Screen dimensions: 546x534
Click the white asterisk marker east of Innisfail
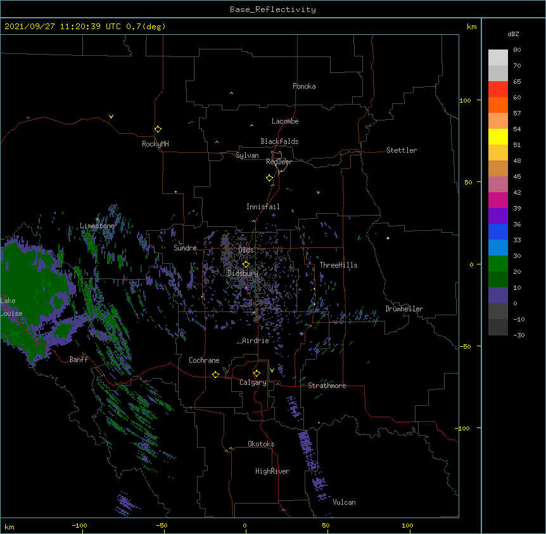tap(318, 192)
